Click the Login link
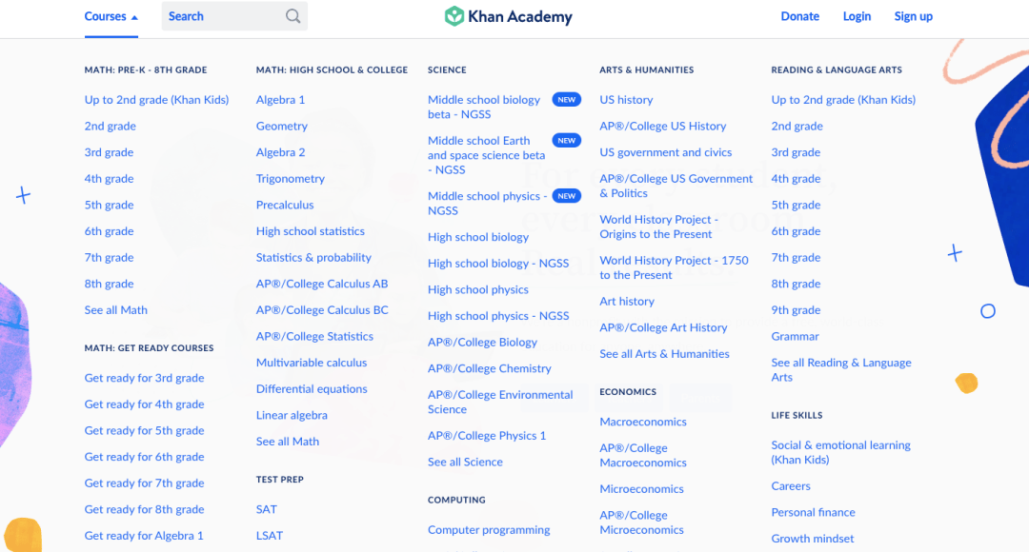 857,16
